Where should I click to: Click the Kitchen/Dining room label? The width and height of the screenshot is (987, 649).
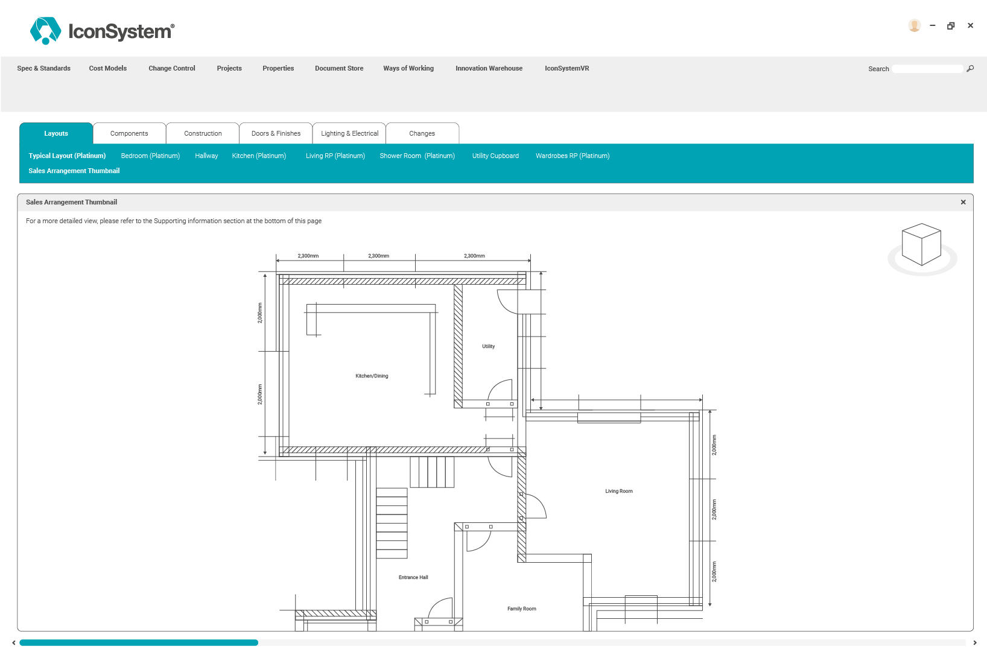pos(372,376)
